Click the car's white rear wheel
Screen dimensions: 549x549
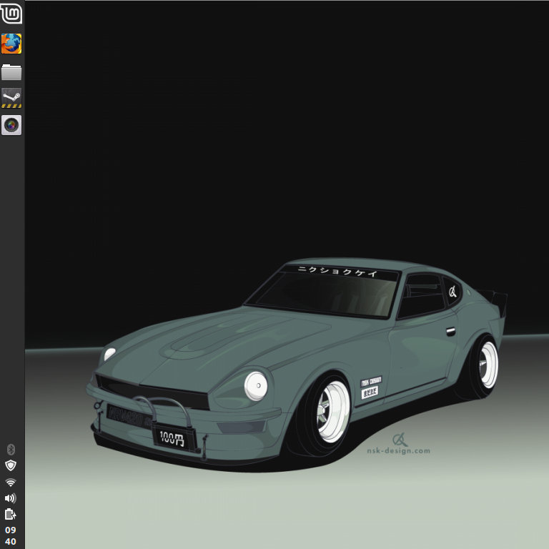[x=488, y=365]
